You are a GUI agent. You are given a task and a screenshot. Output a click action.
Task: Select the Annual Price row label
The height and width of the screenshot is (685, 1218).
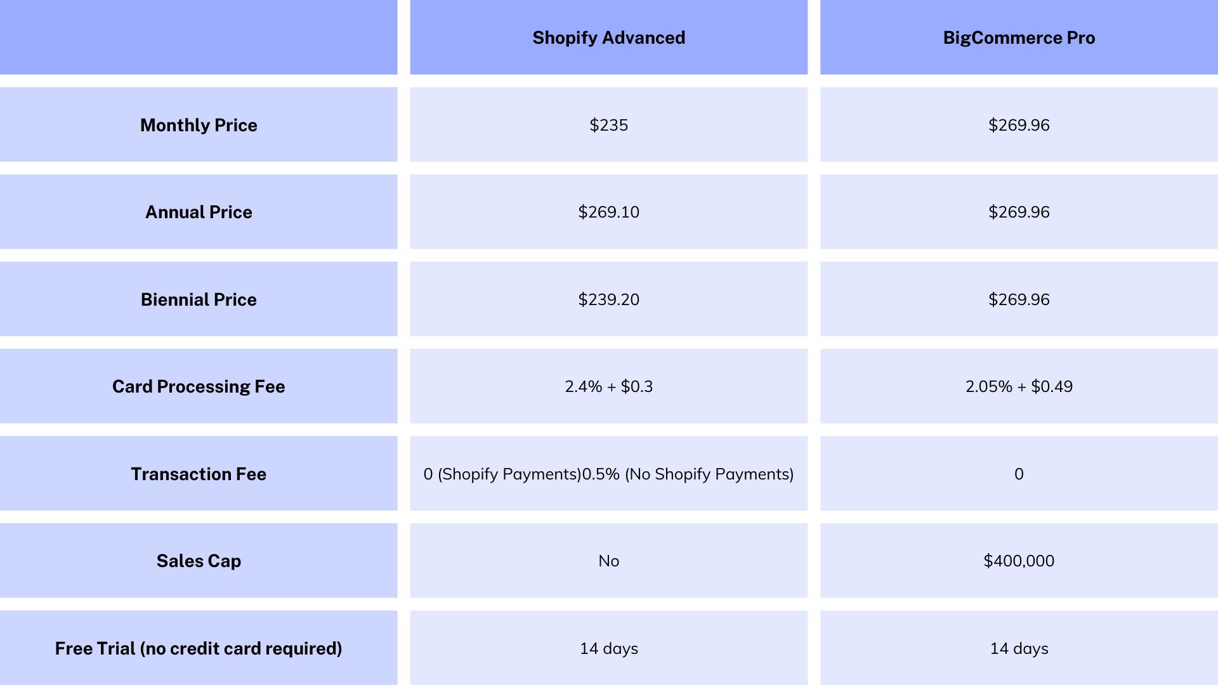[199, 212]
